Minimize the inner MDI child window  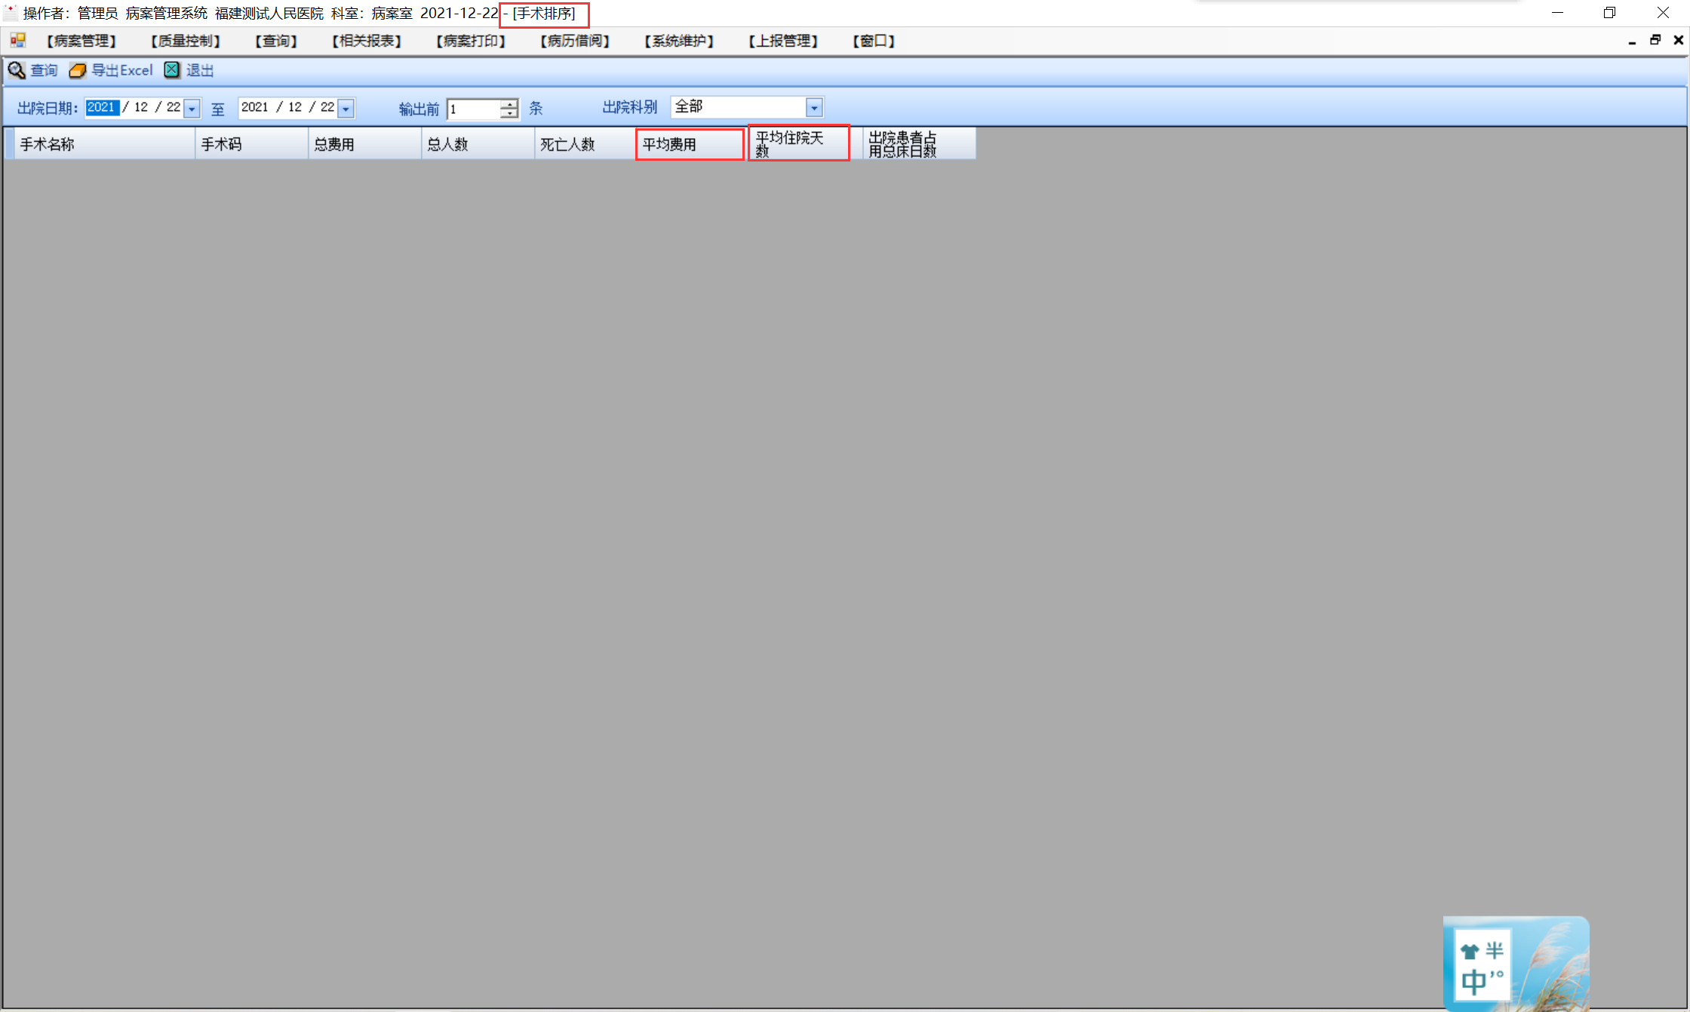(x=1632, y=41)
